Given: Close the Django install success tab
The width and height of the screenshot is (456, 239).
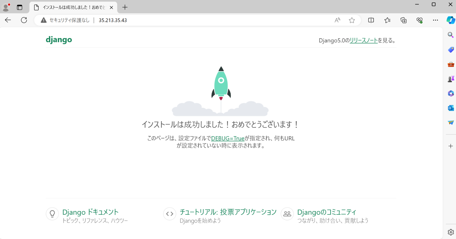Looking at the screenshot, I should coord(111,8).
